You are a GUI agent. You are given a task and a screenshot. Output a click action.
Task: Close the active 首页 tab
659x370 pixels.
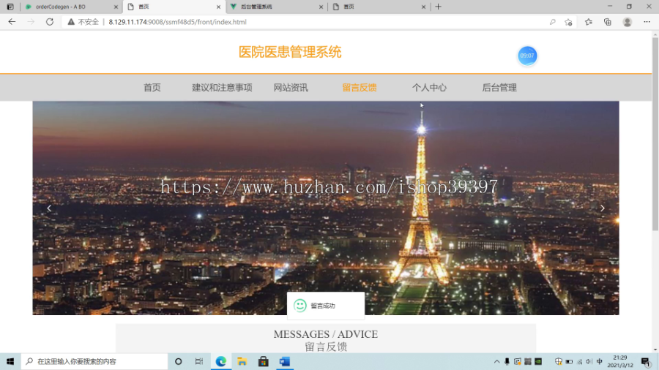pyautogui.click(x=218, y=7)
